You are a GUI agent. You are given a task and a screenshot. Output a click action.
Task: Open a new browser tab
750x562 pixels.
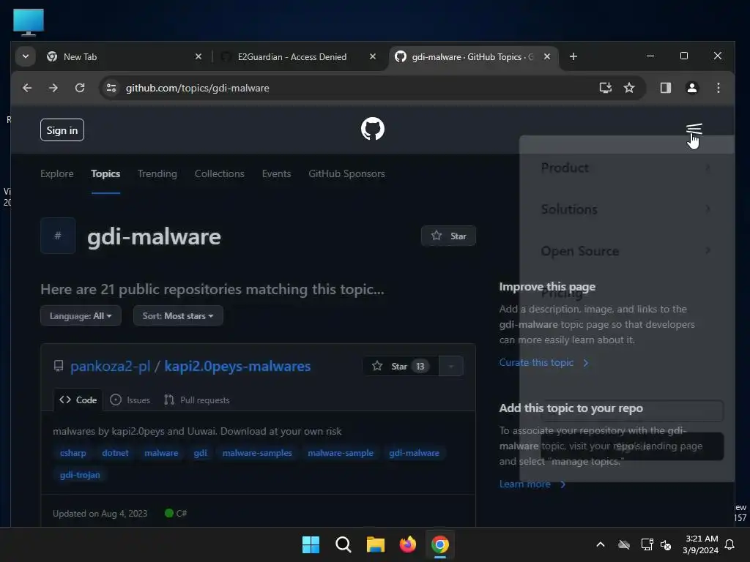pyautogui.click(x=573, y=56)
